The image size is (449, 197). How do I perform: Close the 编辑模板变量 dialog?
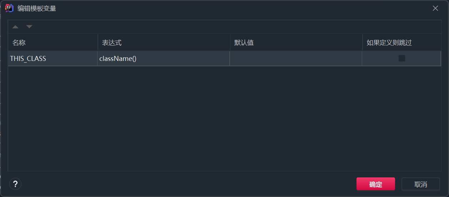[435, 8]
